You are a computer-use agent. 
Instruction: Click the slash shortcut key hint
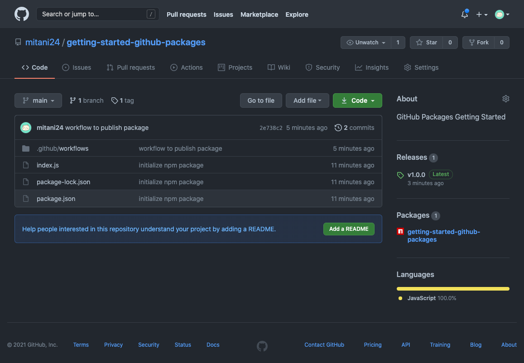coord(151,14)
